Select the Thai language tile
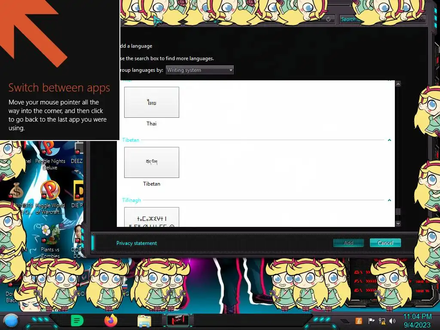Image resolution: width=440 pixels, height=330 pixels. coord(152,102)
